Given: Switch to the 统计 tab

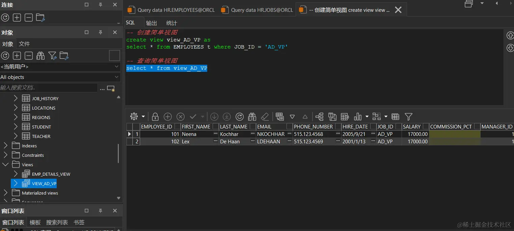Looking at the screenshot, I should point(172,23).
